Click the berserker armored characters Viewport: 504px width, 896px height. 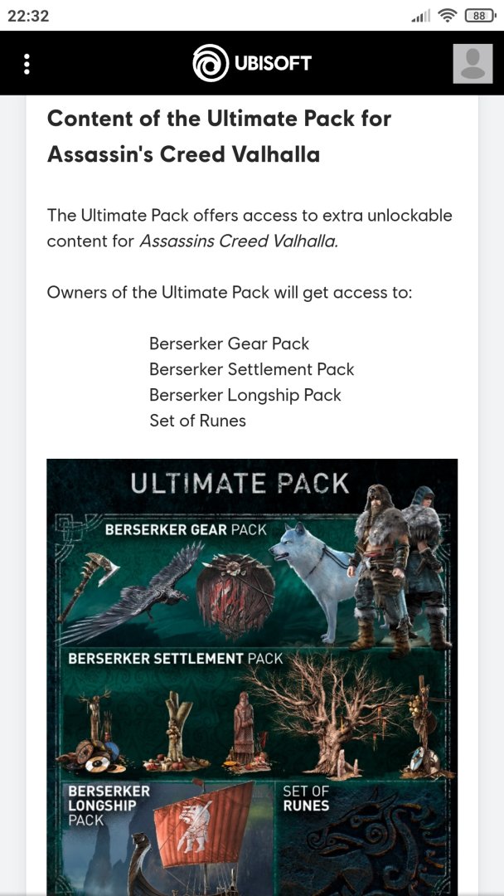[400, 568]
